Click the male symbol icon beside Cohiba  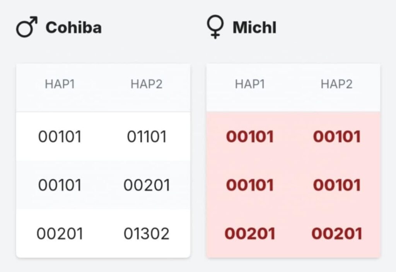27,27
